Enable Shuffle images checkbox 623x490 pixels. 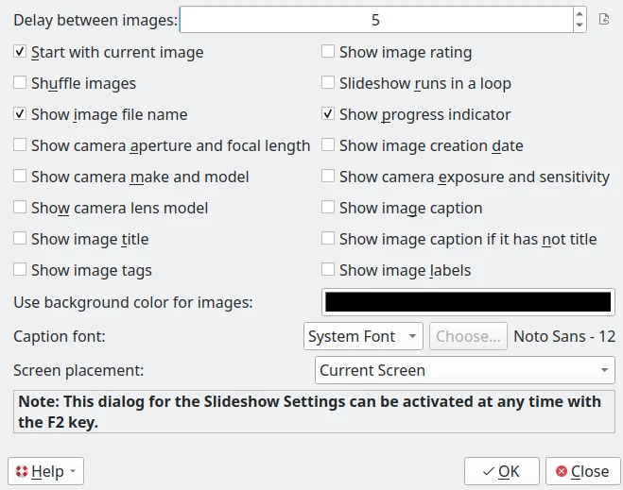(20, 83)
